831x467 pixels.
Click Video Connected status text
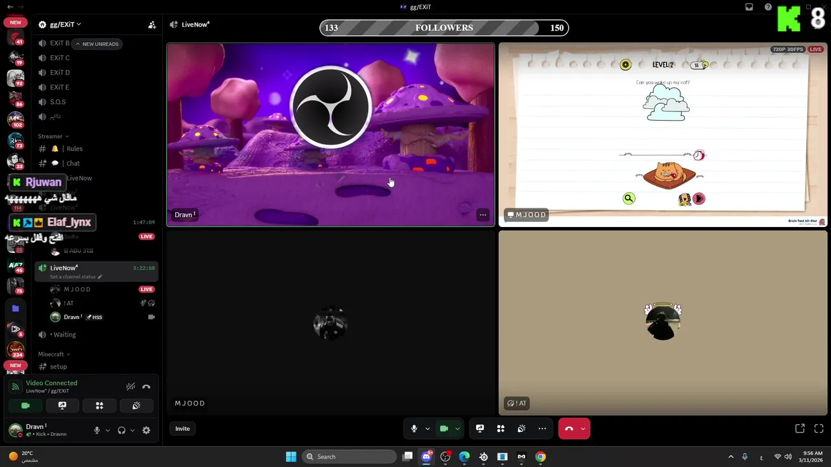coord(51,383)
